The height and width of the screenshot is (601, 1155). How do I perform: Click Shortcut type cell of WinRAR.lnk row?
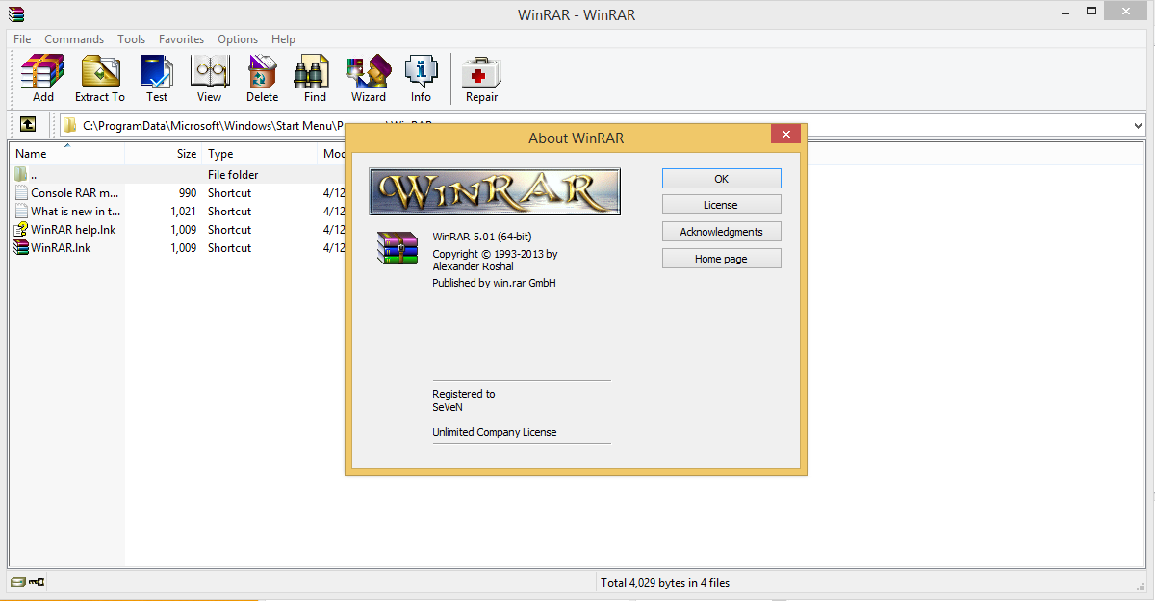229,248
